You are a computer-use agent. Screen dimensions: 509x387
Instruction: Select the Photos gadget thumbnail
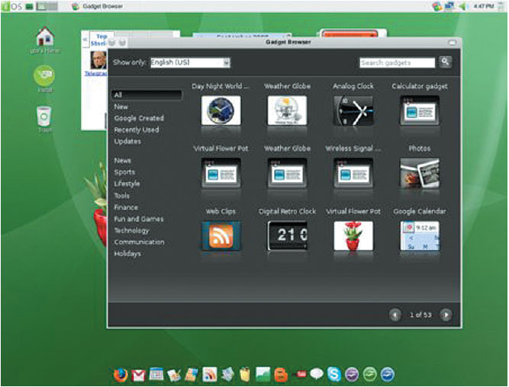point(420,173)
